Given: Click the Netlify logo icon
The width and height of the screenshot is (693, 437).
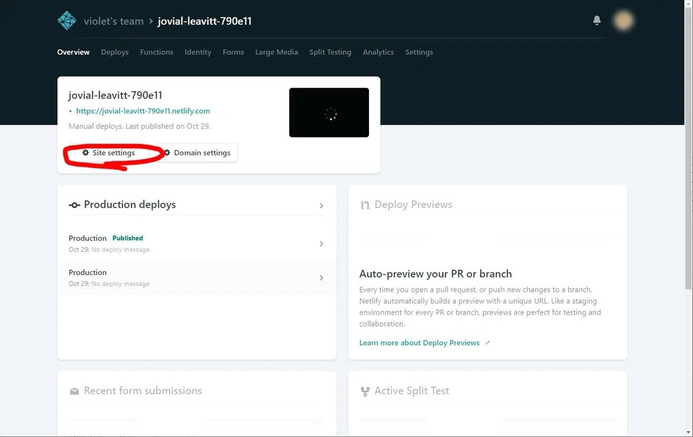Looking at the screenshot, I should (x=67, y=21).
